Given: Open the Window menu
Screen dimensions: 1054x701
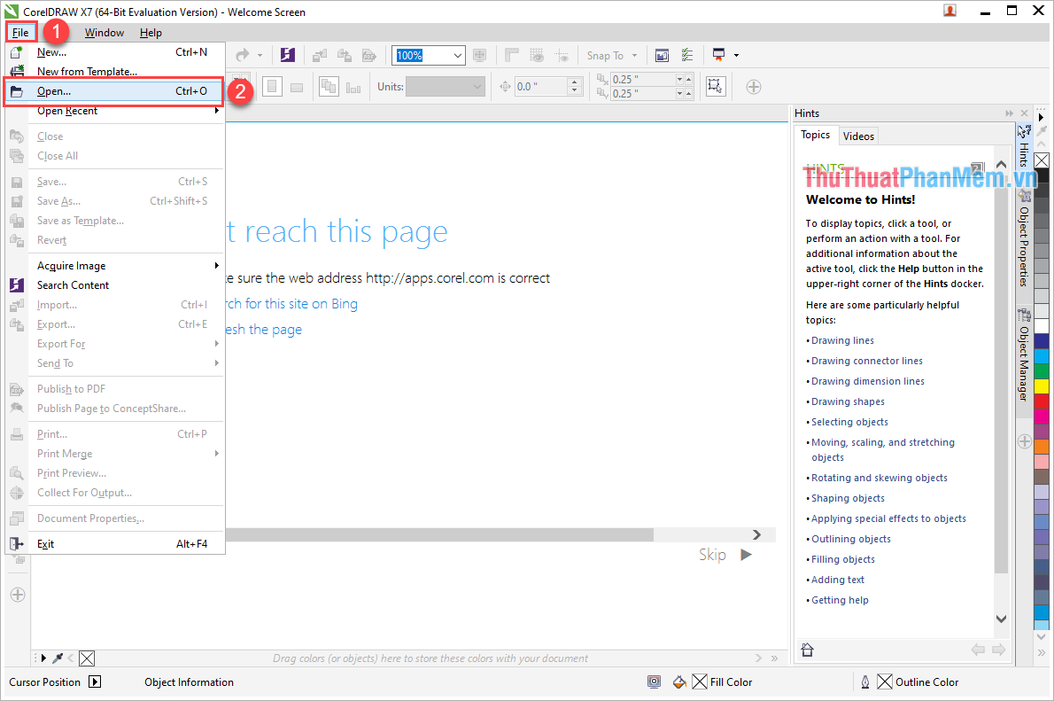Looking at the screenshot, I should tap(104, 33).
